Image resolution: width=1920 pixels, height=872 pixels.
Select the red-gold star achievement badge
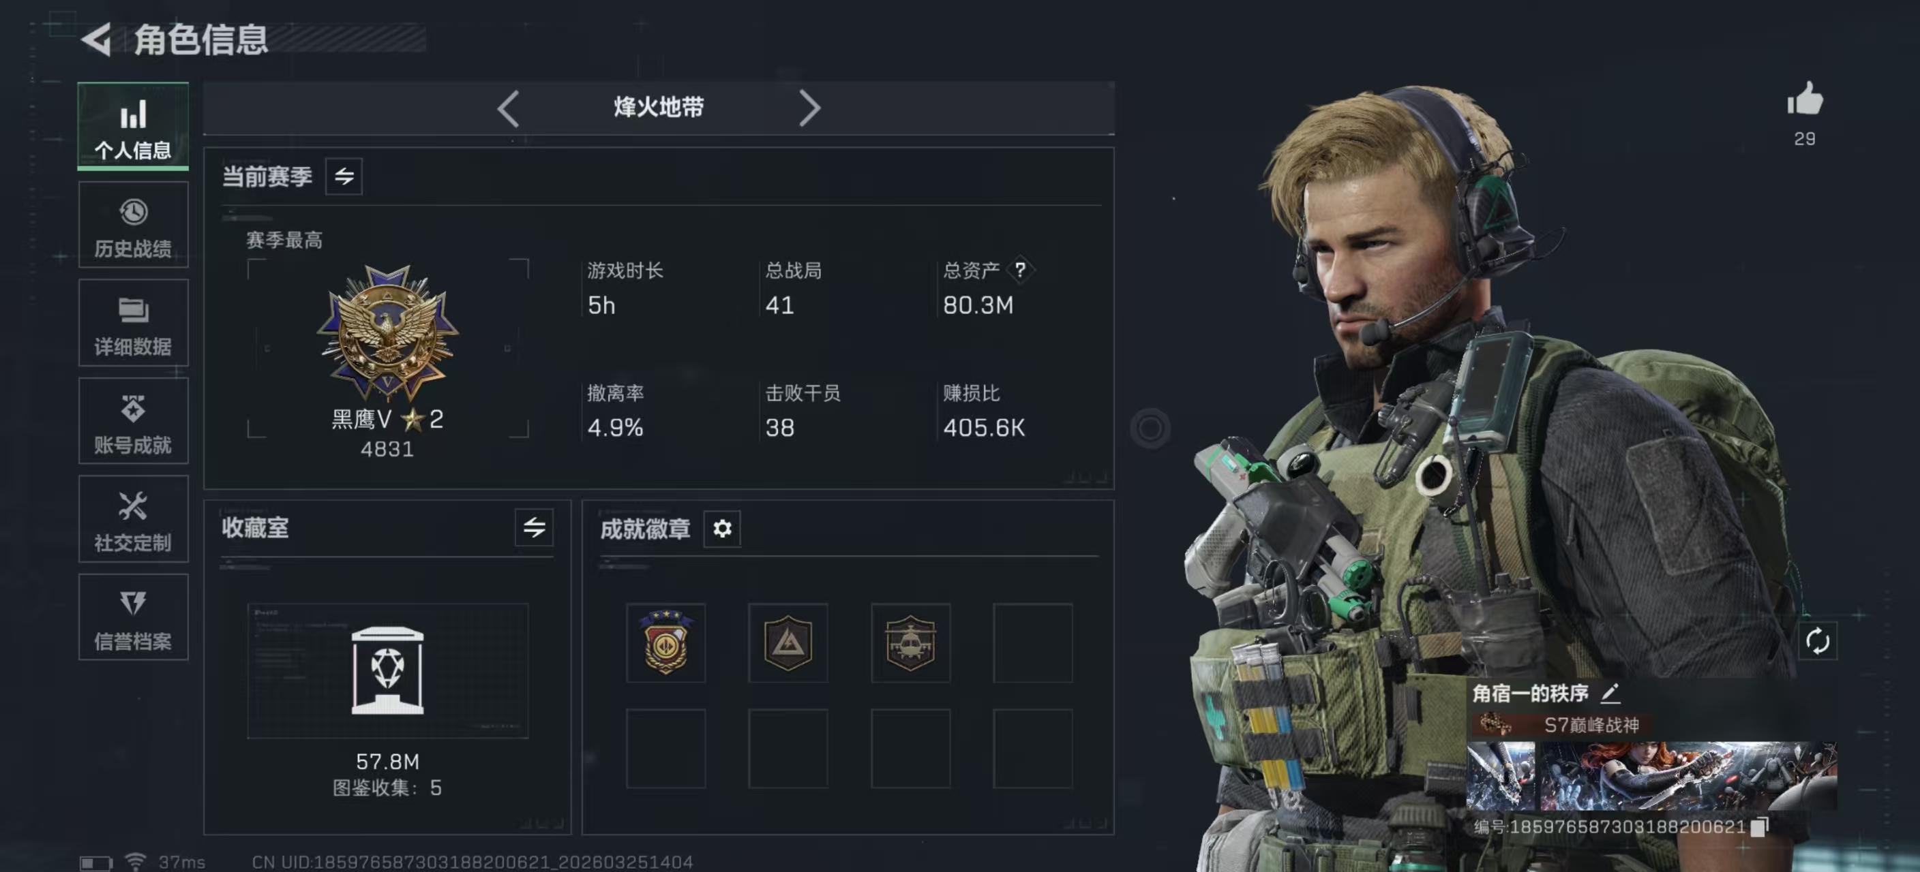665,642
